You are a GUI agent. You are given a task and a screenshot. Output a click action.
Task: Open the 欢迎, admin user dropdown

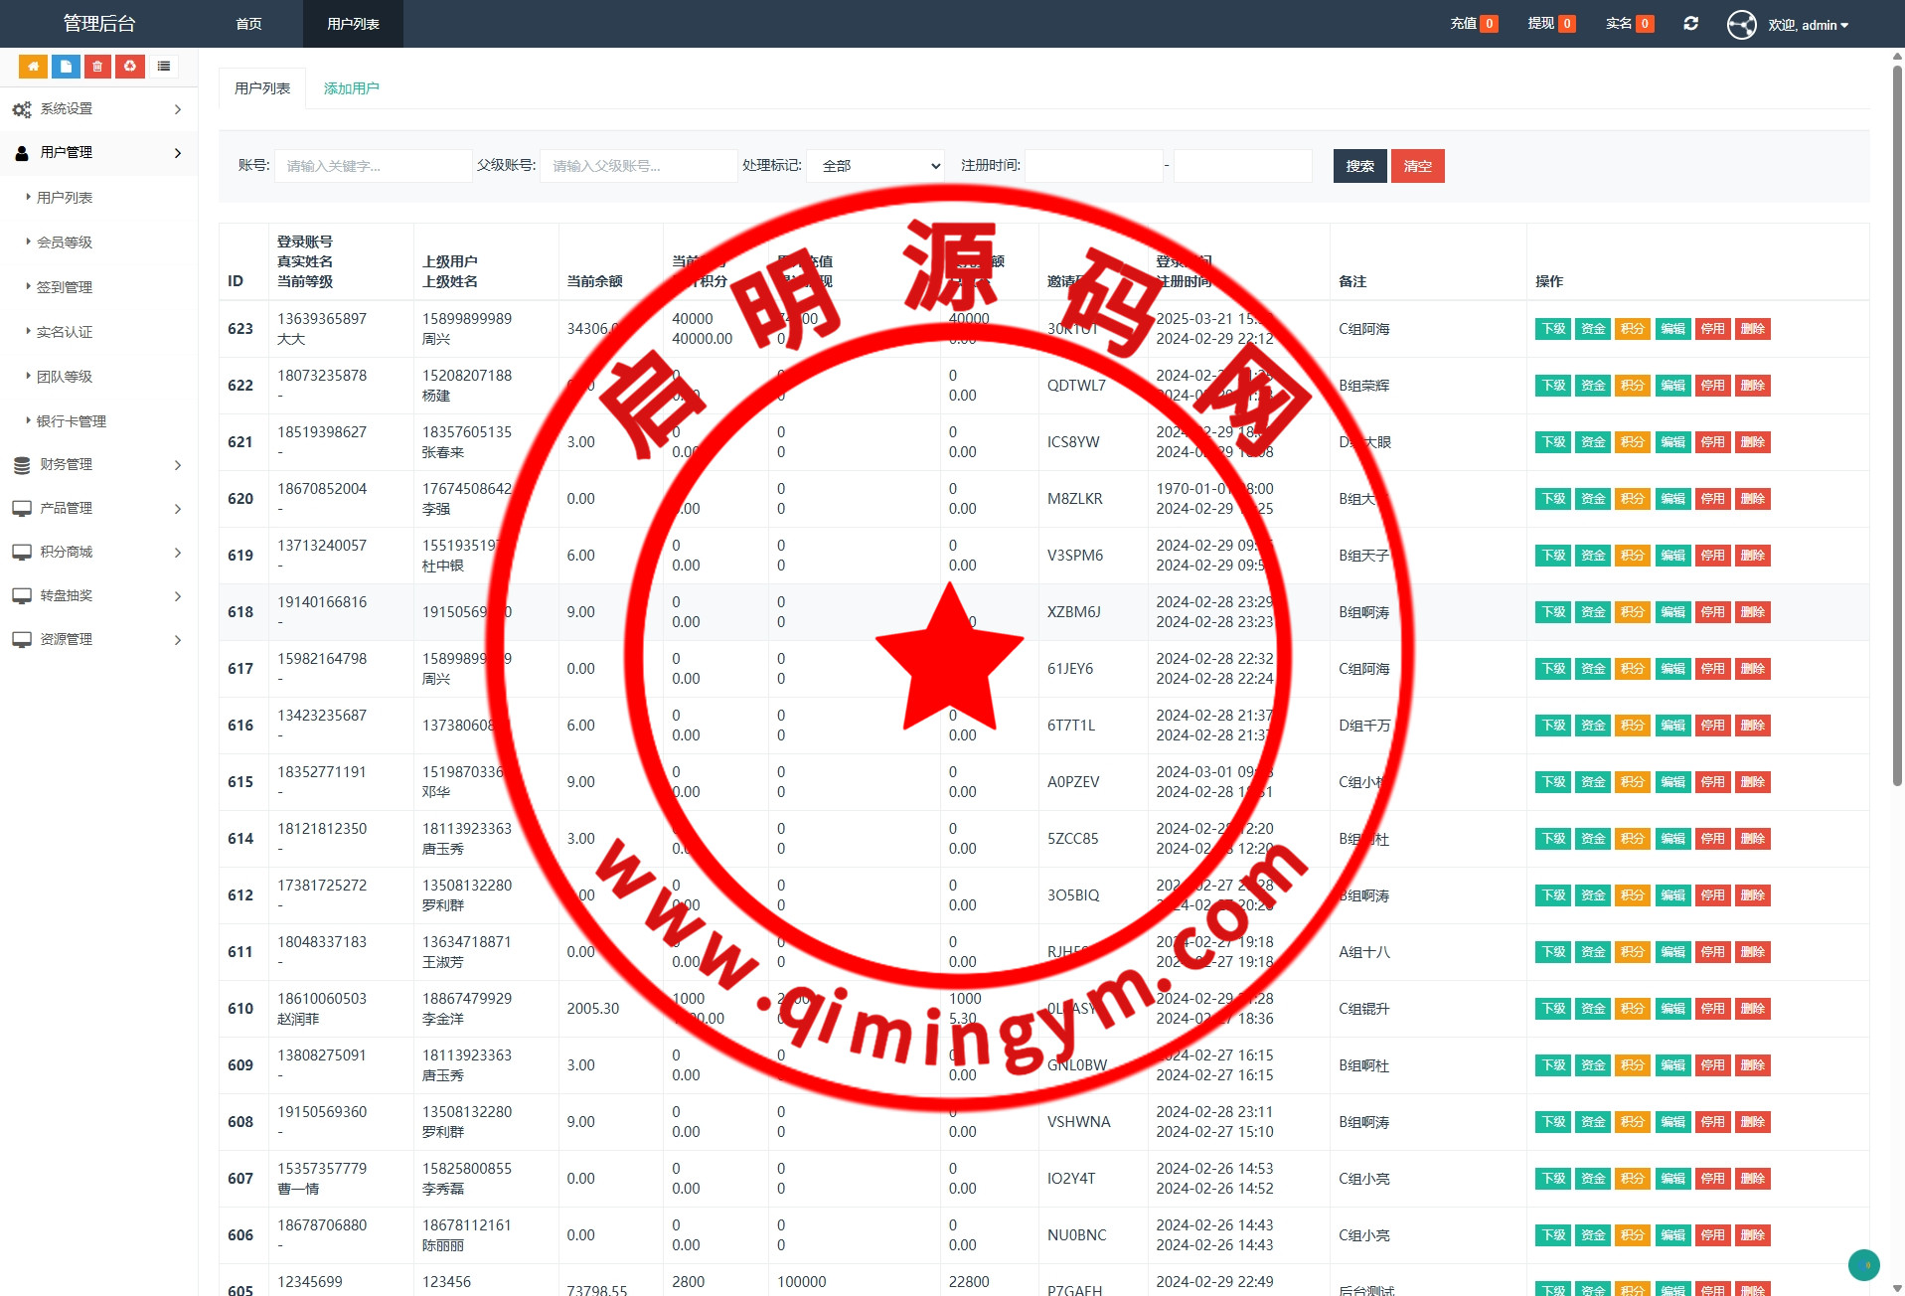[1808, 25]
